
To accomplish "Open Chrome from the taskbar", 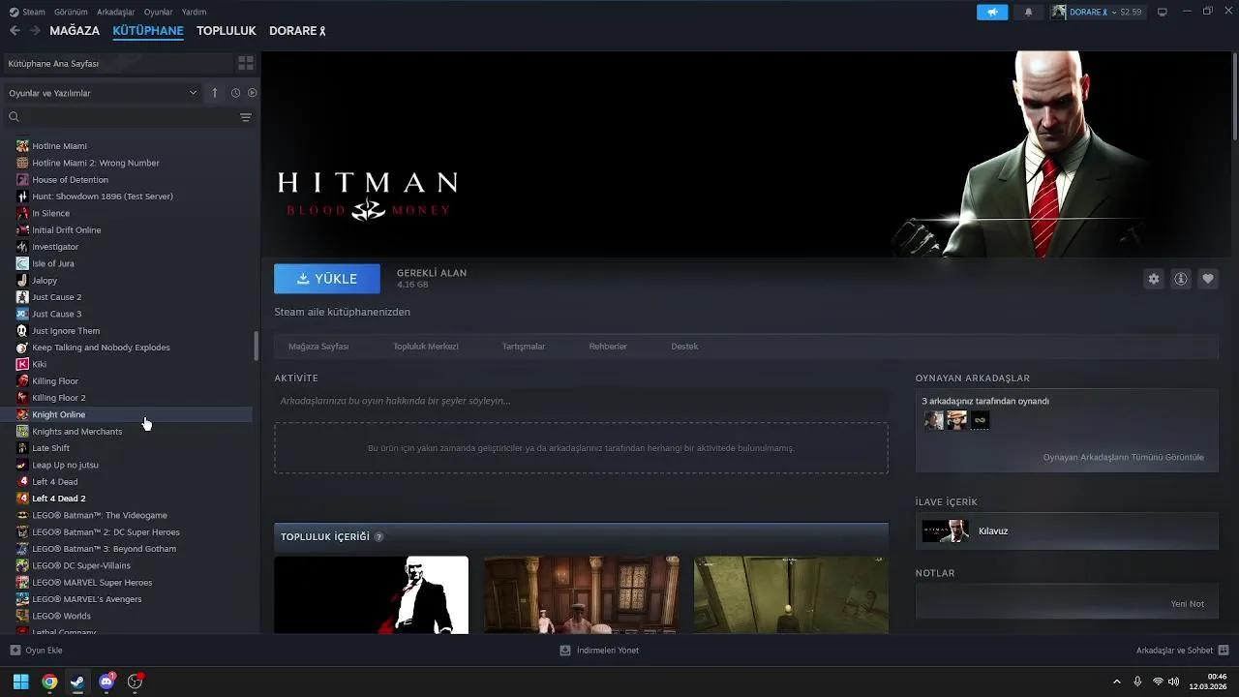I will coord(49,682).
